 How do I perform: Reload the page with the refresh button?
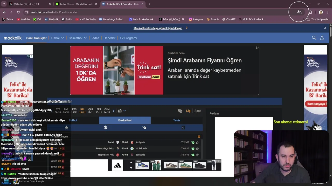click(x=18, y=12)
